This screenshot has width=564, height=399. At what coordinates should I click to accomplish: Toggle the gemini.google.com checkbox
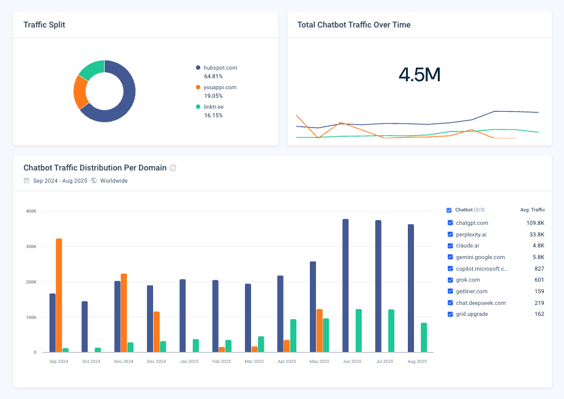pos(450,257)
